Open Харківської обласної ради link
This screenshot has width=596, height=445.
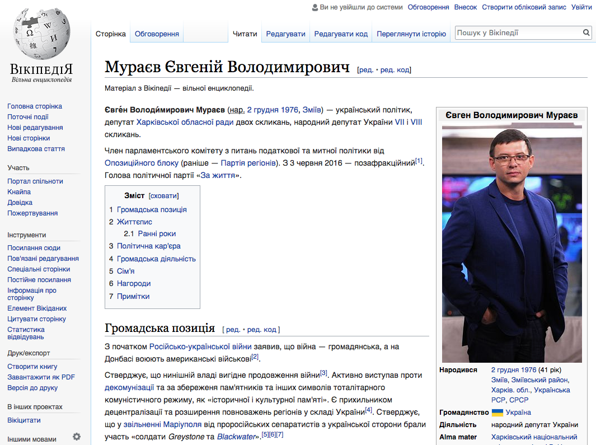click(x=185, y=122)
